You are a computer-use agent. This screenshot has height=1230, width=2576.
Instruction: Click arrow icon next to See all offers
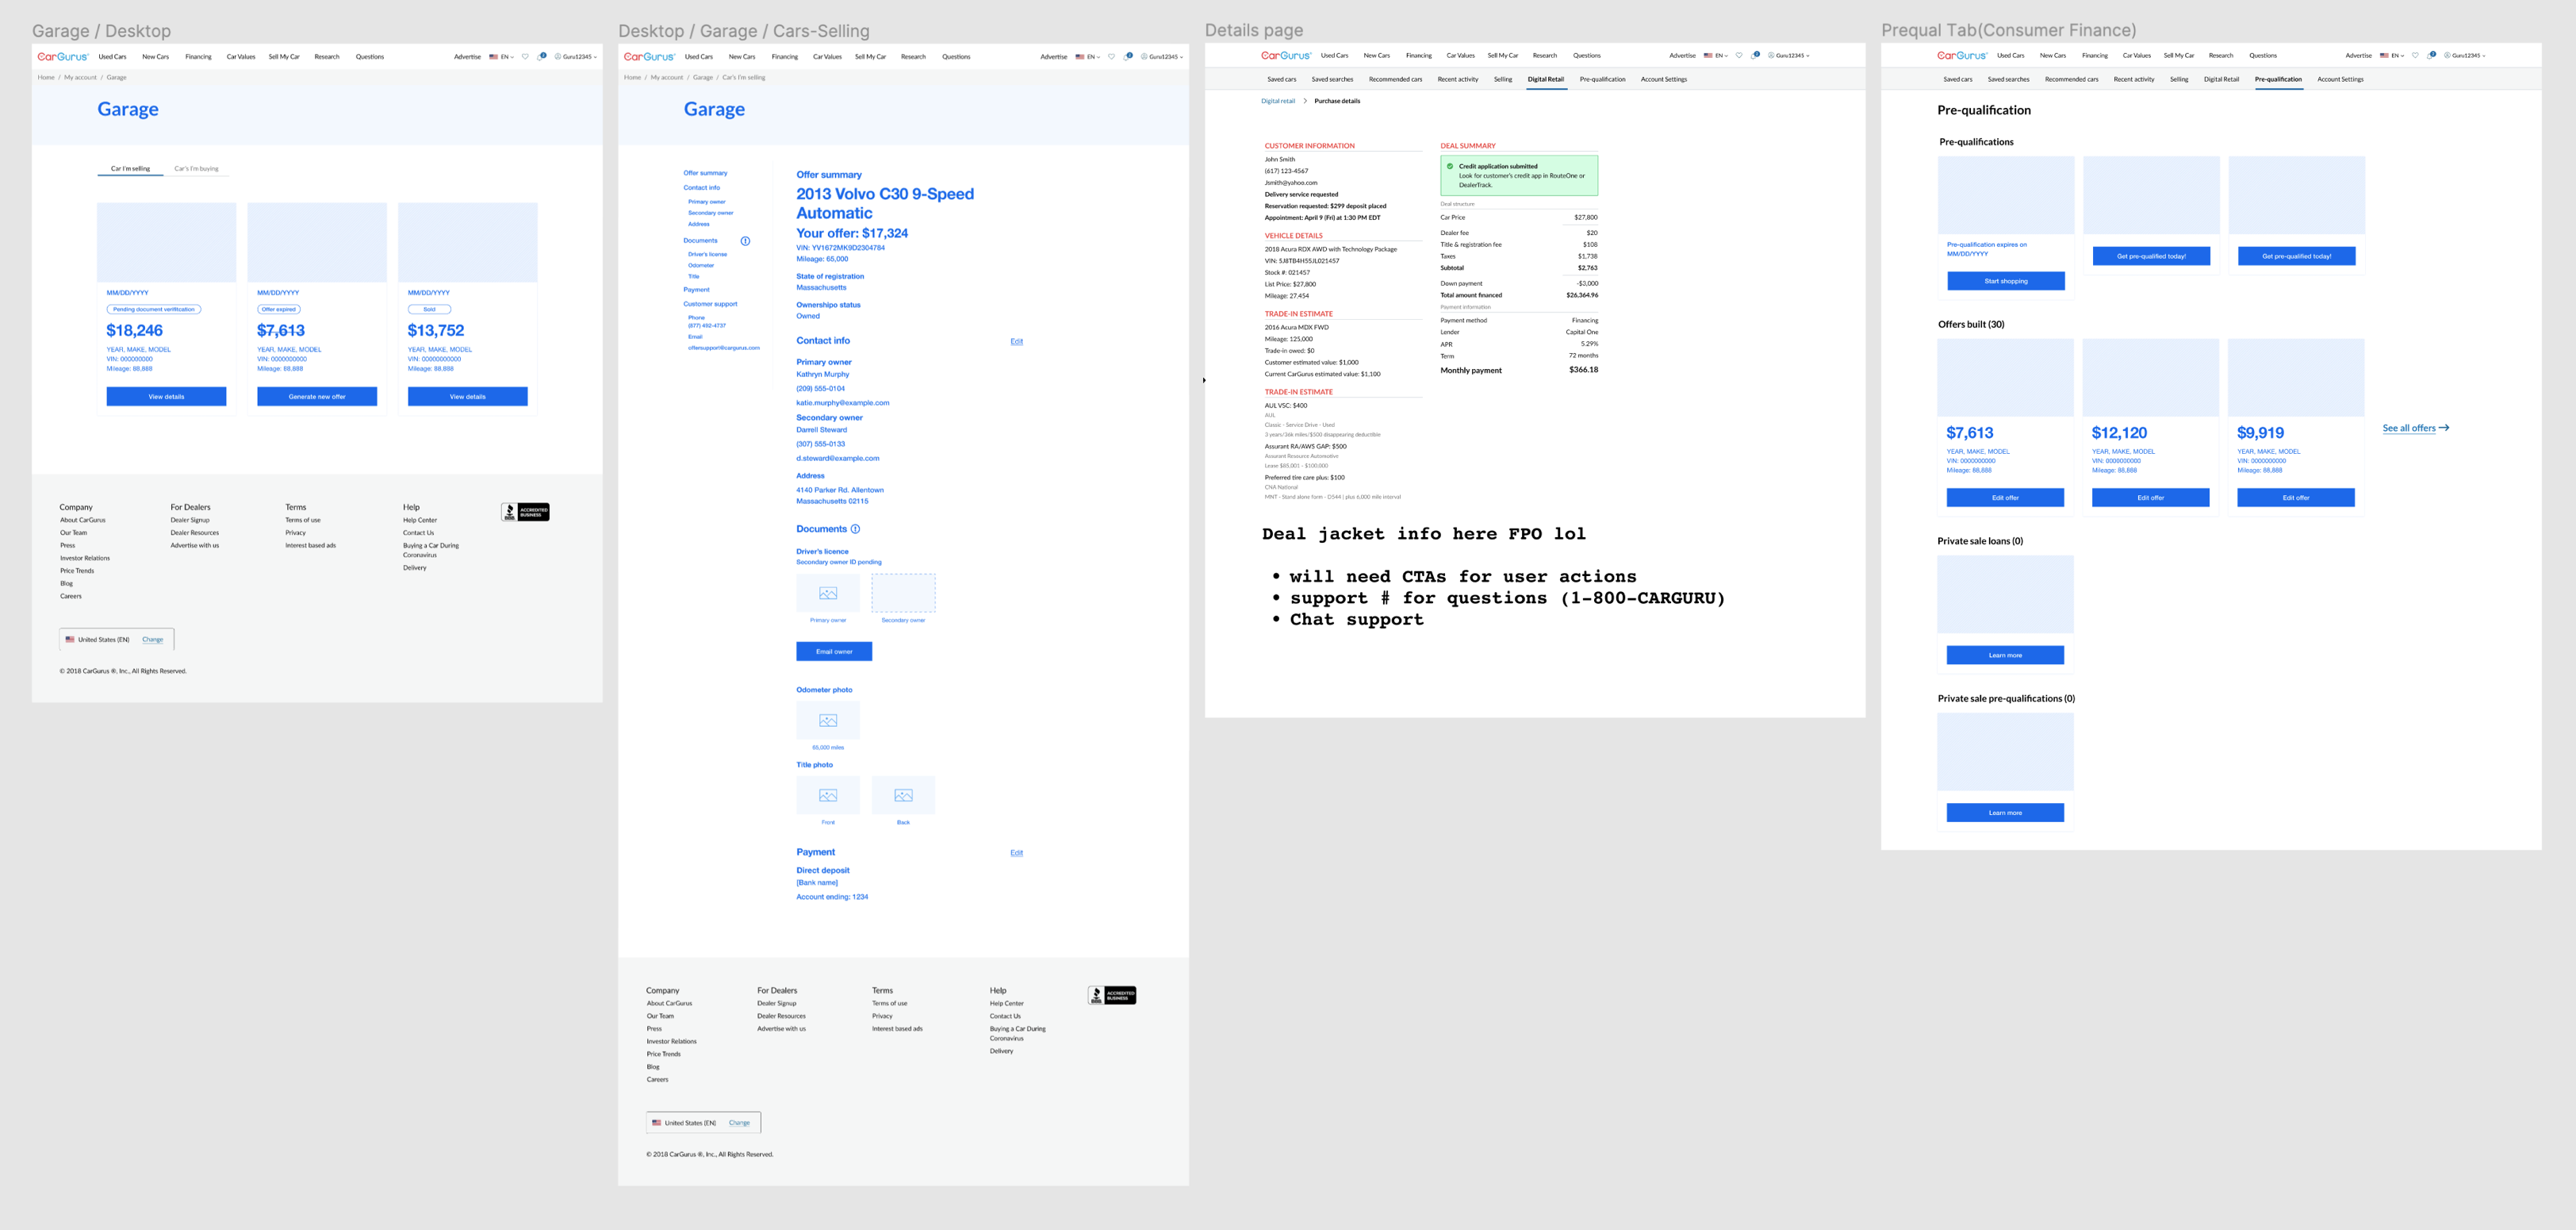tap(2444, 429)
